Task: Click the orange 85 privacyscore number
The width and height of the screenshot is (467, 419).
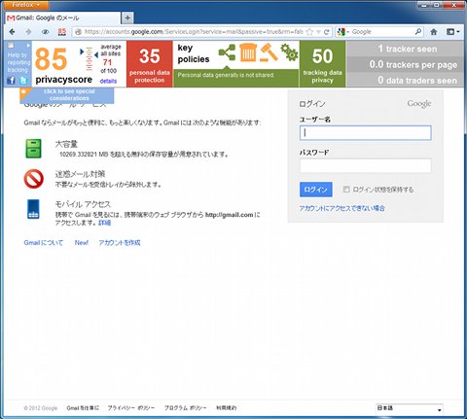Action: (51, 59)
